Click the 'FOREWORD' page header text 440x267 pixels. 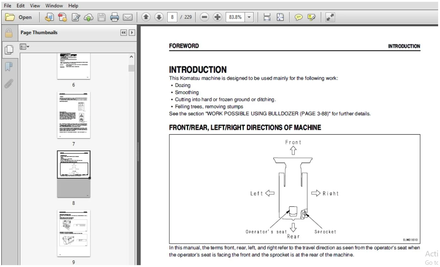pos(184,46)
